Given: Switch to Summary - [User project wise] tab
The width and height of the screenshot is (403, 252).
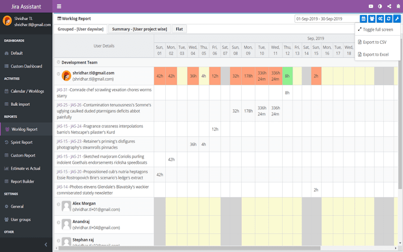Looking at the screenshot, I should point(140,29).
